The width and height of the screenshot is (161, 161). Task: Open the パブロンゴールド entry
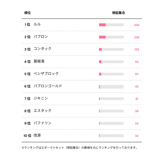[x=48, y=86]
